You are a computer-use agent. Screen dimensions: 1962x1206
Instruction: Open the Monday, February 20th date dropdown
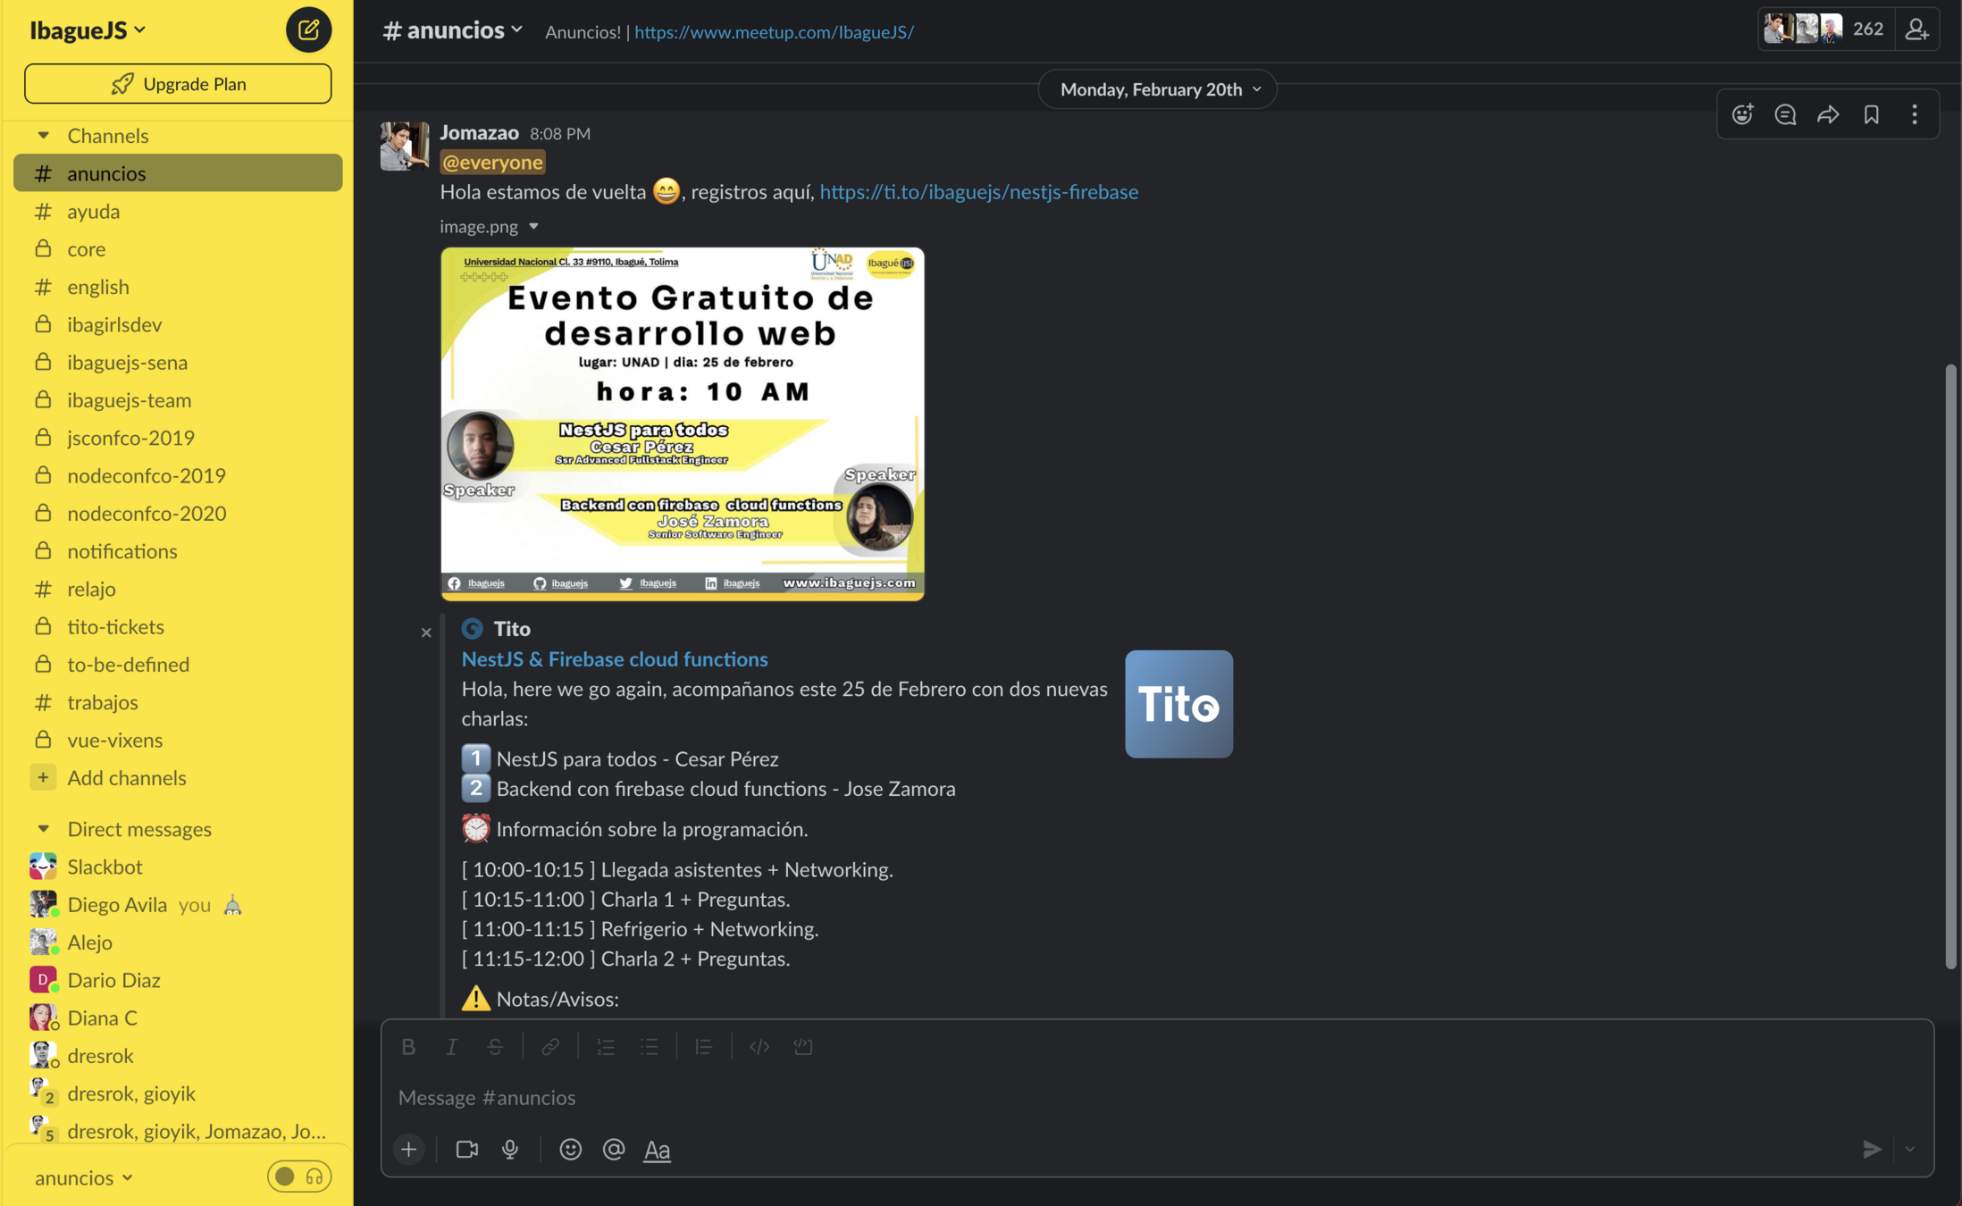coord(1158,89)
